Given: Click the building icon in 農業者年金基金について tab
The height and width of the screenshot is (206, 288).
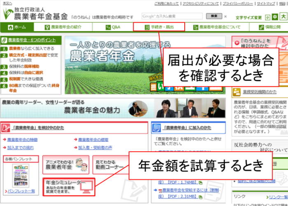Looking at the screenshot, I should 196,28.
